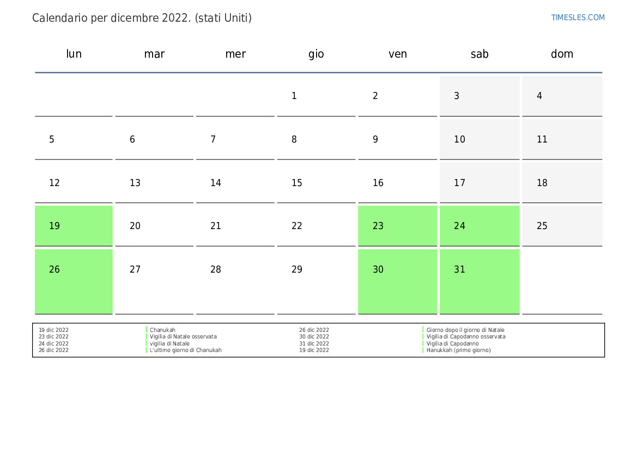The height and width of the screenshot is (450, 637).
Task: Select the 'lun' weekday header
Action: coord(74,54)
